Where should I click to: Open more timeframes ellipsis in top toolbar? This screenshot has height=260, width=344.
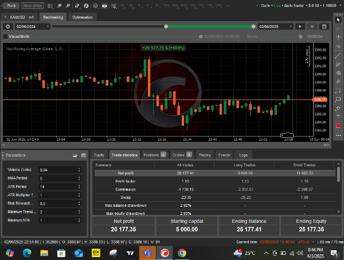pos(228,6)
